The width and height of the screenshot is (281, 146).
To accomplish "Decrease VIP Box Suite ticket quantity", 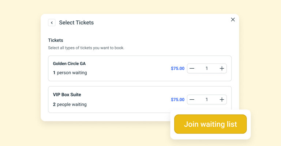I will [192, 100].
